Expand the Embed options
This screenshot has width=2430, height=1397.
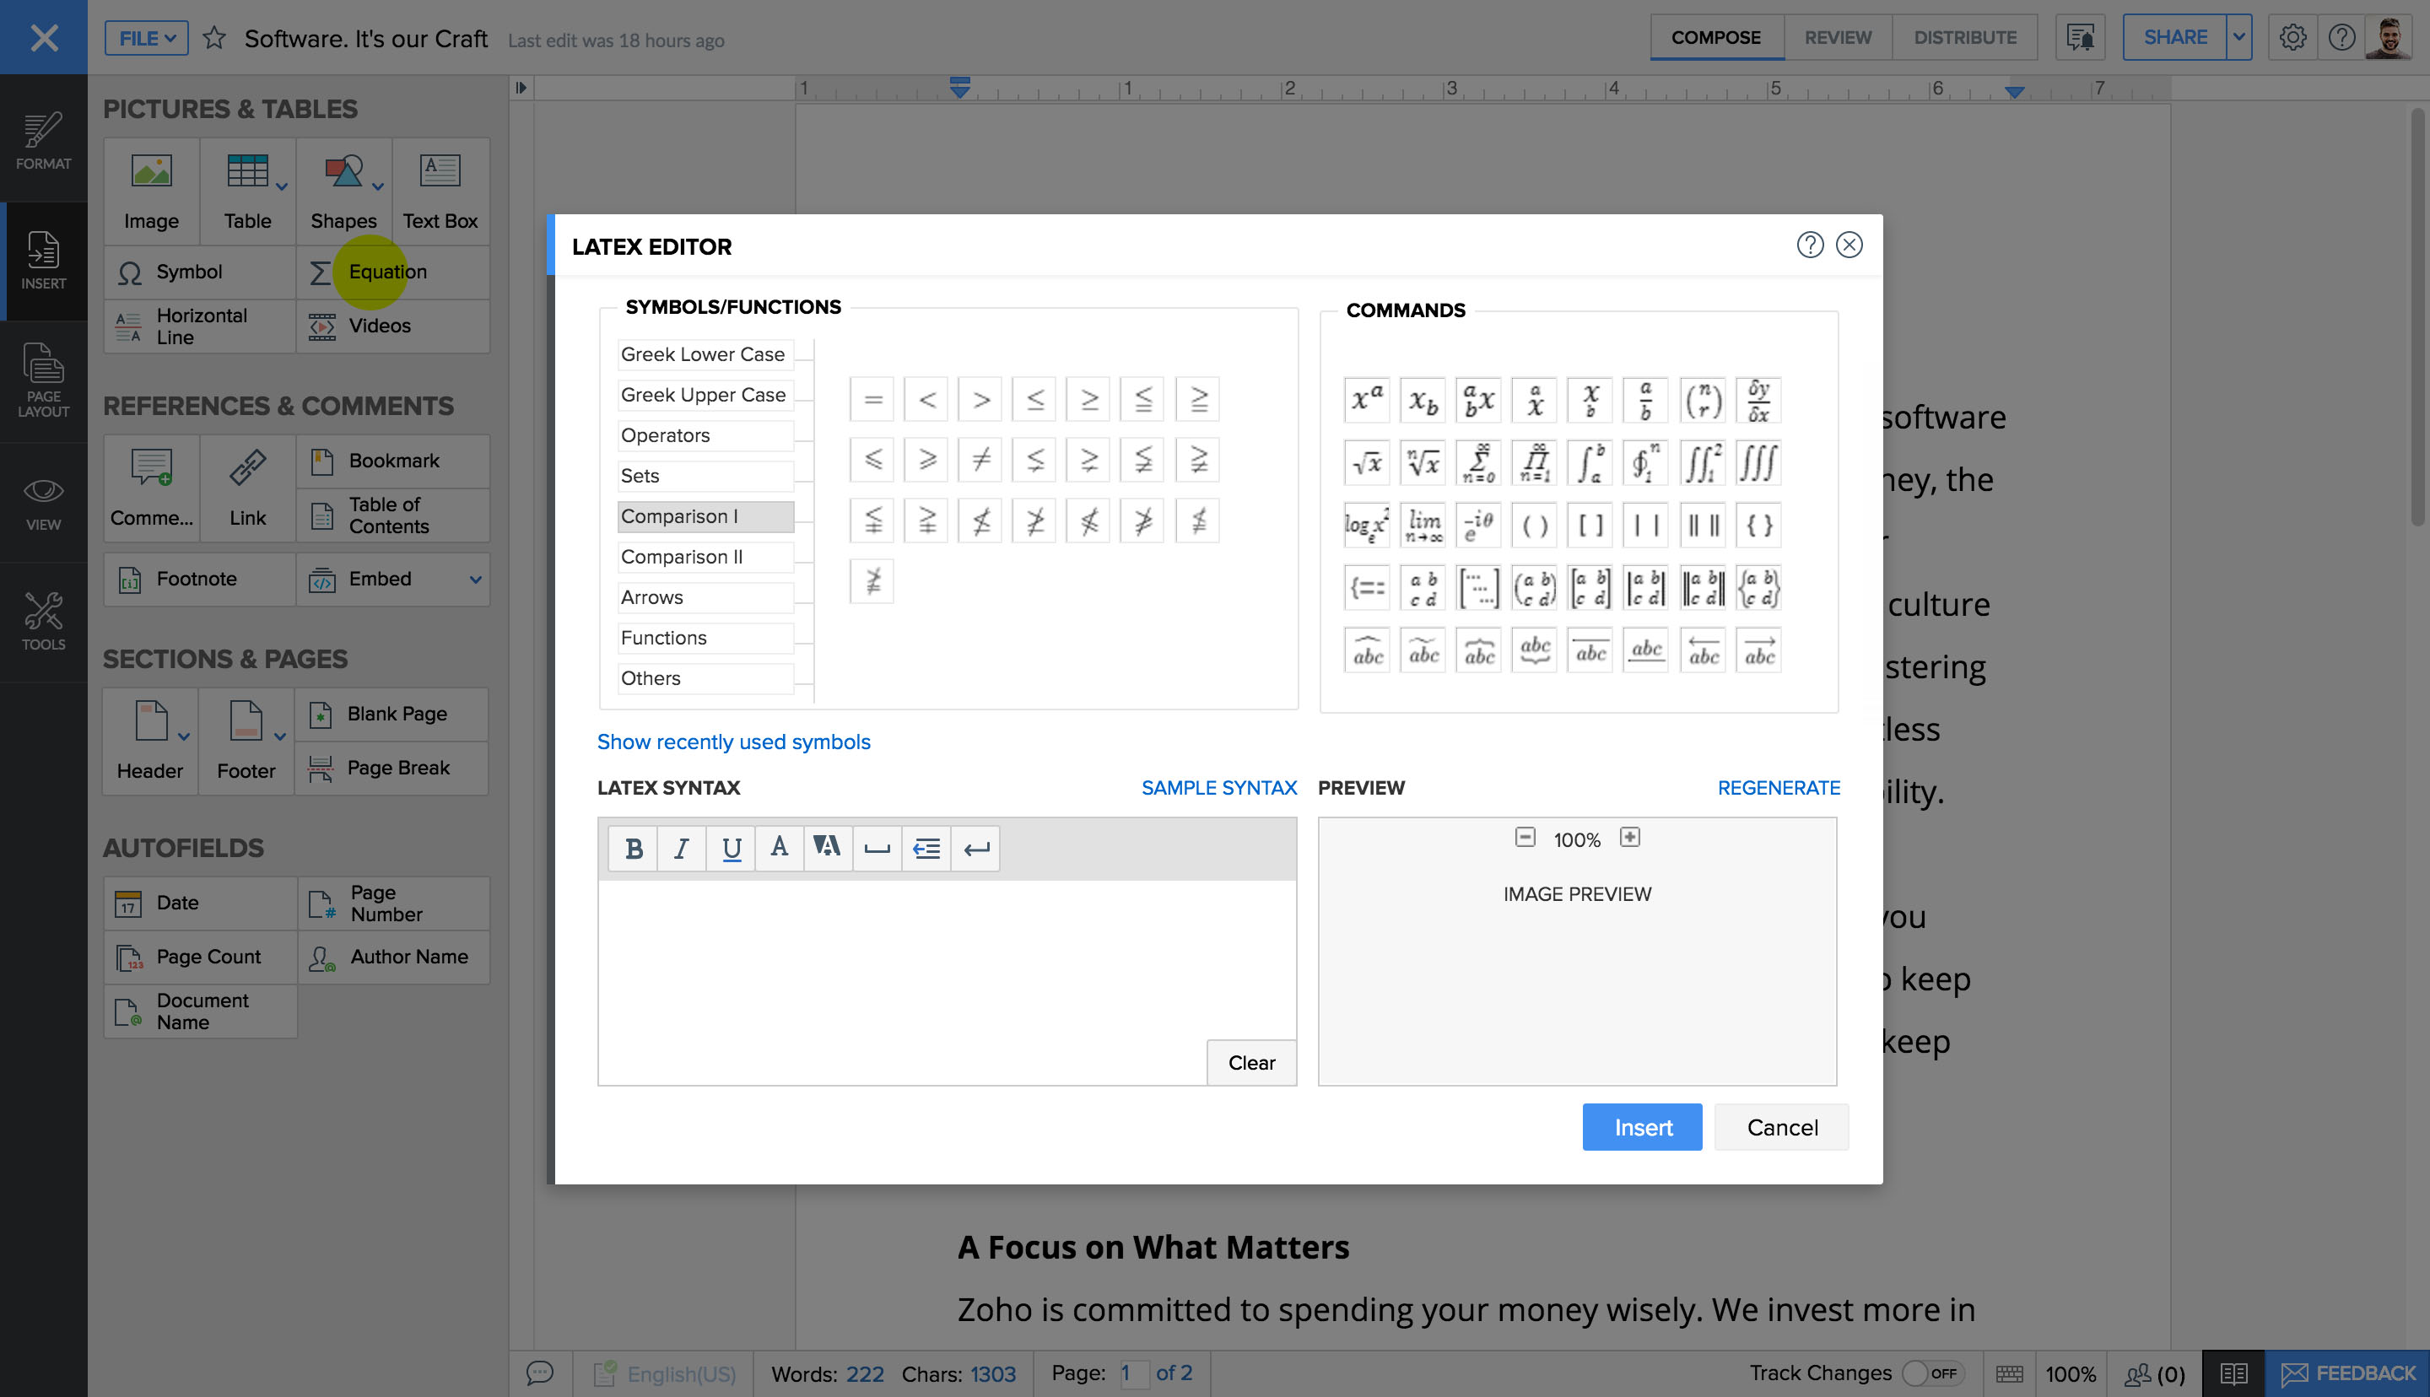tap(474, 580)
